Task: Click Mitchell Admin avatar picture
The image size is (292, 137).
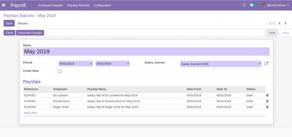Action: [264, 5]
